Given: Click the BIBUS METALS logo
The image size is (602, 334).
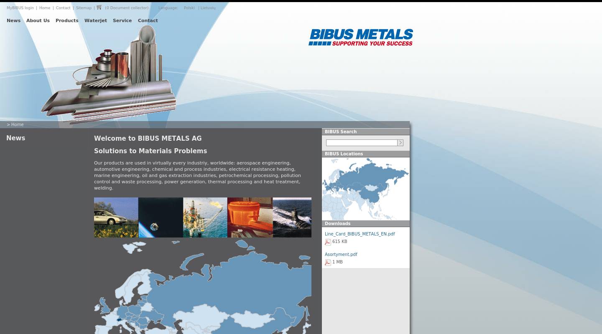Looking at the screenshot, I should pos(361,37).
